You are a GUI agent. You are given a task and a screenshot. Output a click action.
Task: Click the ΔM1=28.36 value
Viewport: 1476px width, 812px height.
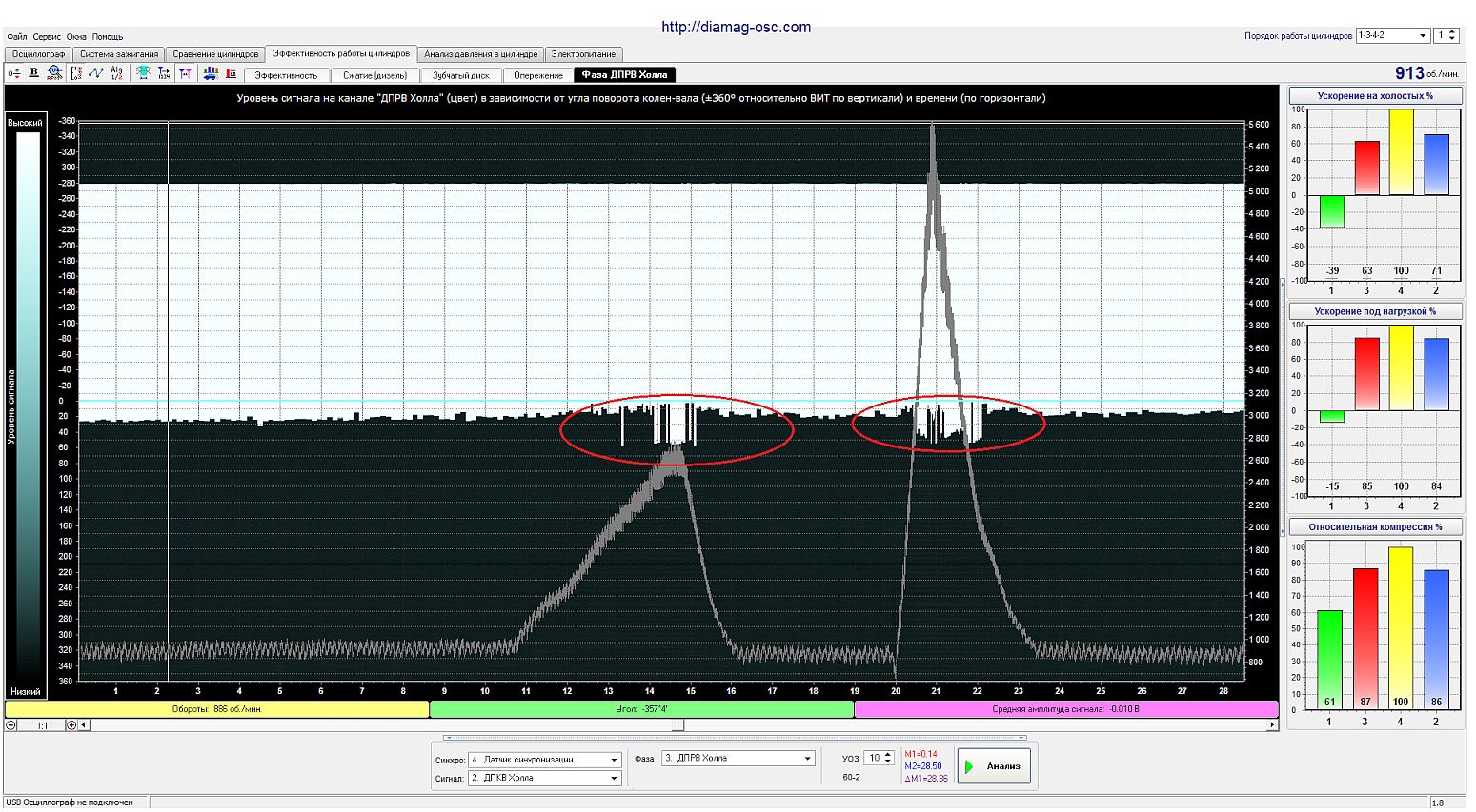925,779
